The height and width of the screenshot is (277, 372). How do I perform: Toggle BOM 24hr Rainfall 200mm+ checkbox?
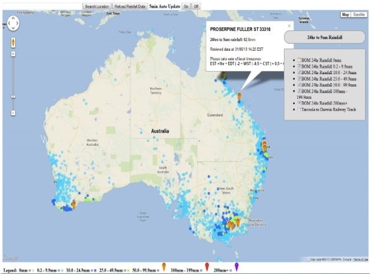click(299, 103)
